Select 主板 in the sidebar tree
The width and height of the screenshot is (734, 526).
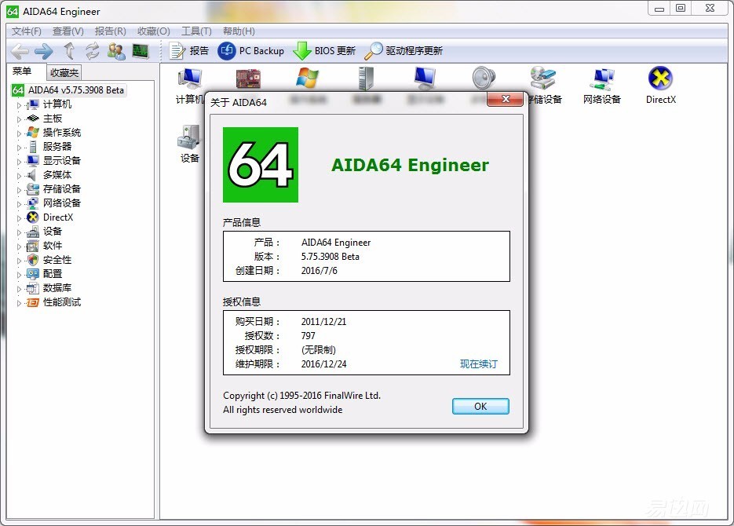coord(53,119)
